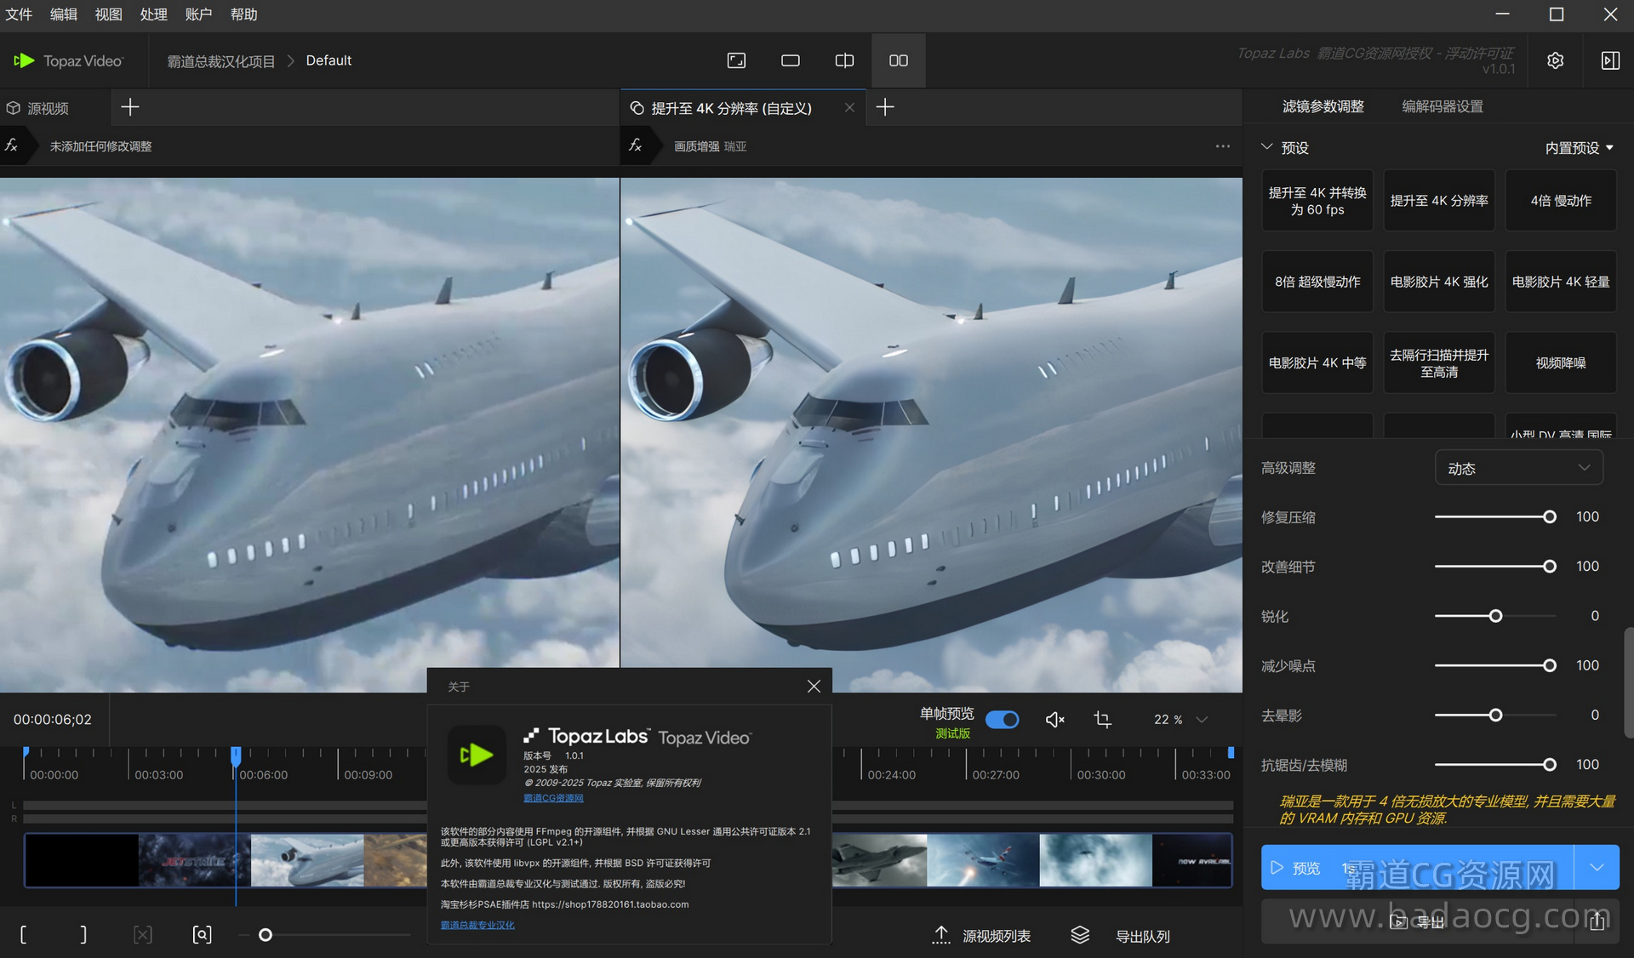Mute the preview audio speaker icon
1634x958 pixels.
coord(1054,720)
